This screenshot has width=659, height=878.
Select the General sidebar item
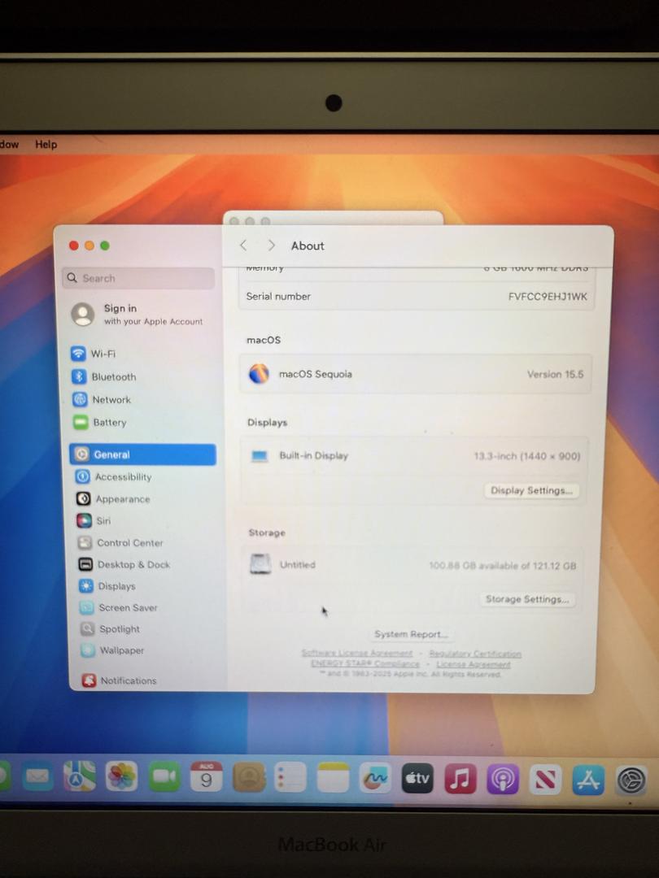pos(143,454)
